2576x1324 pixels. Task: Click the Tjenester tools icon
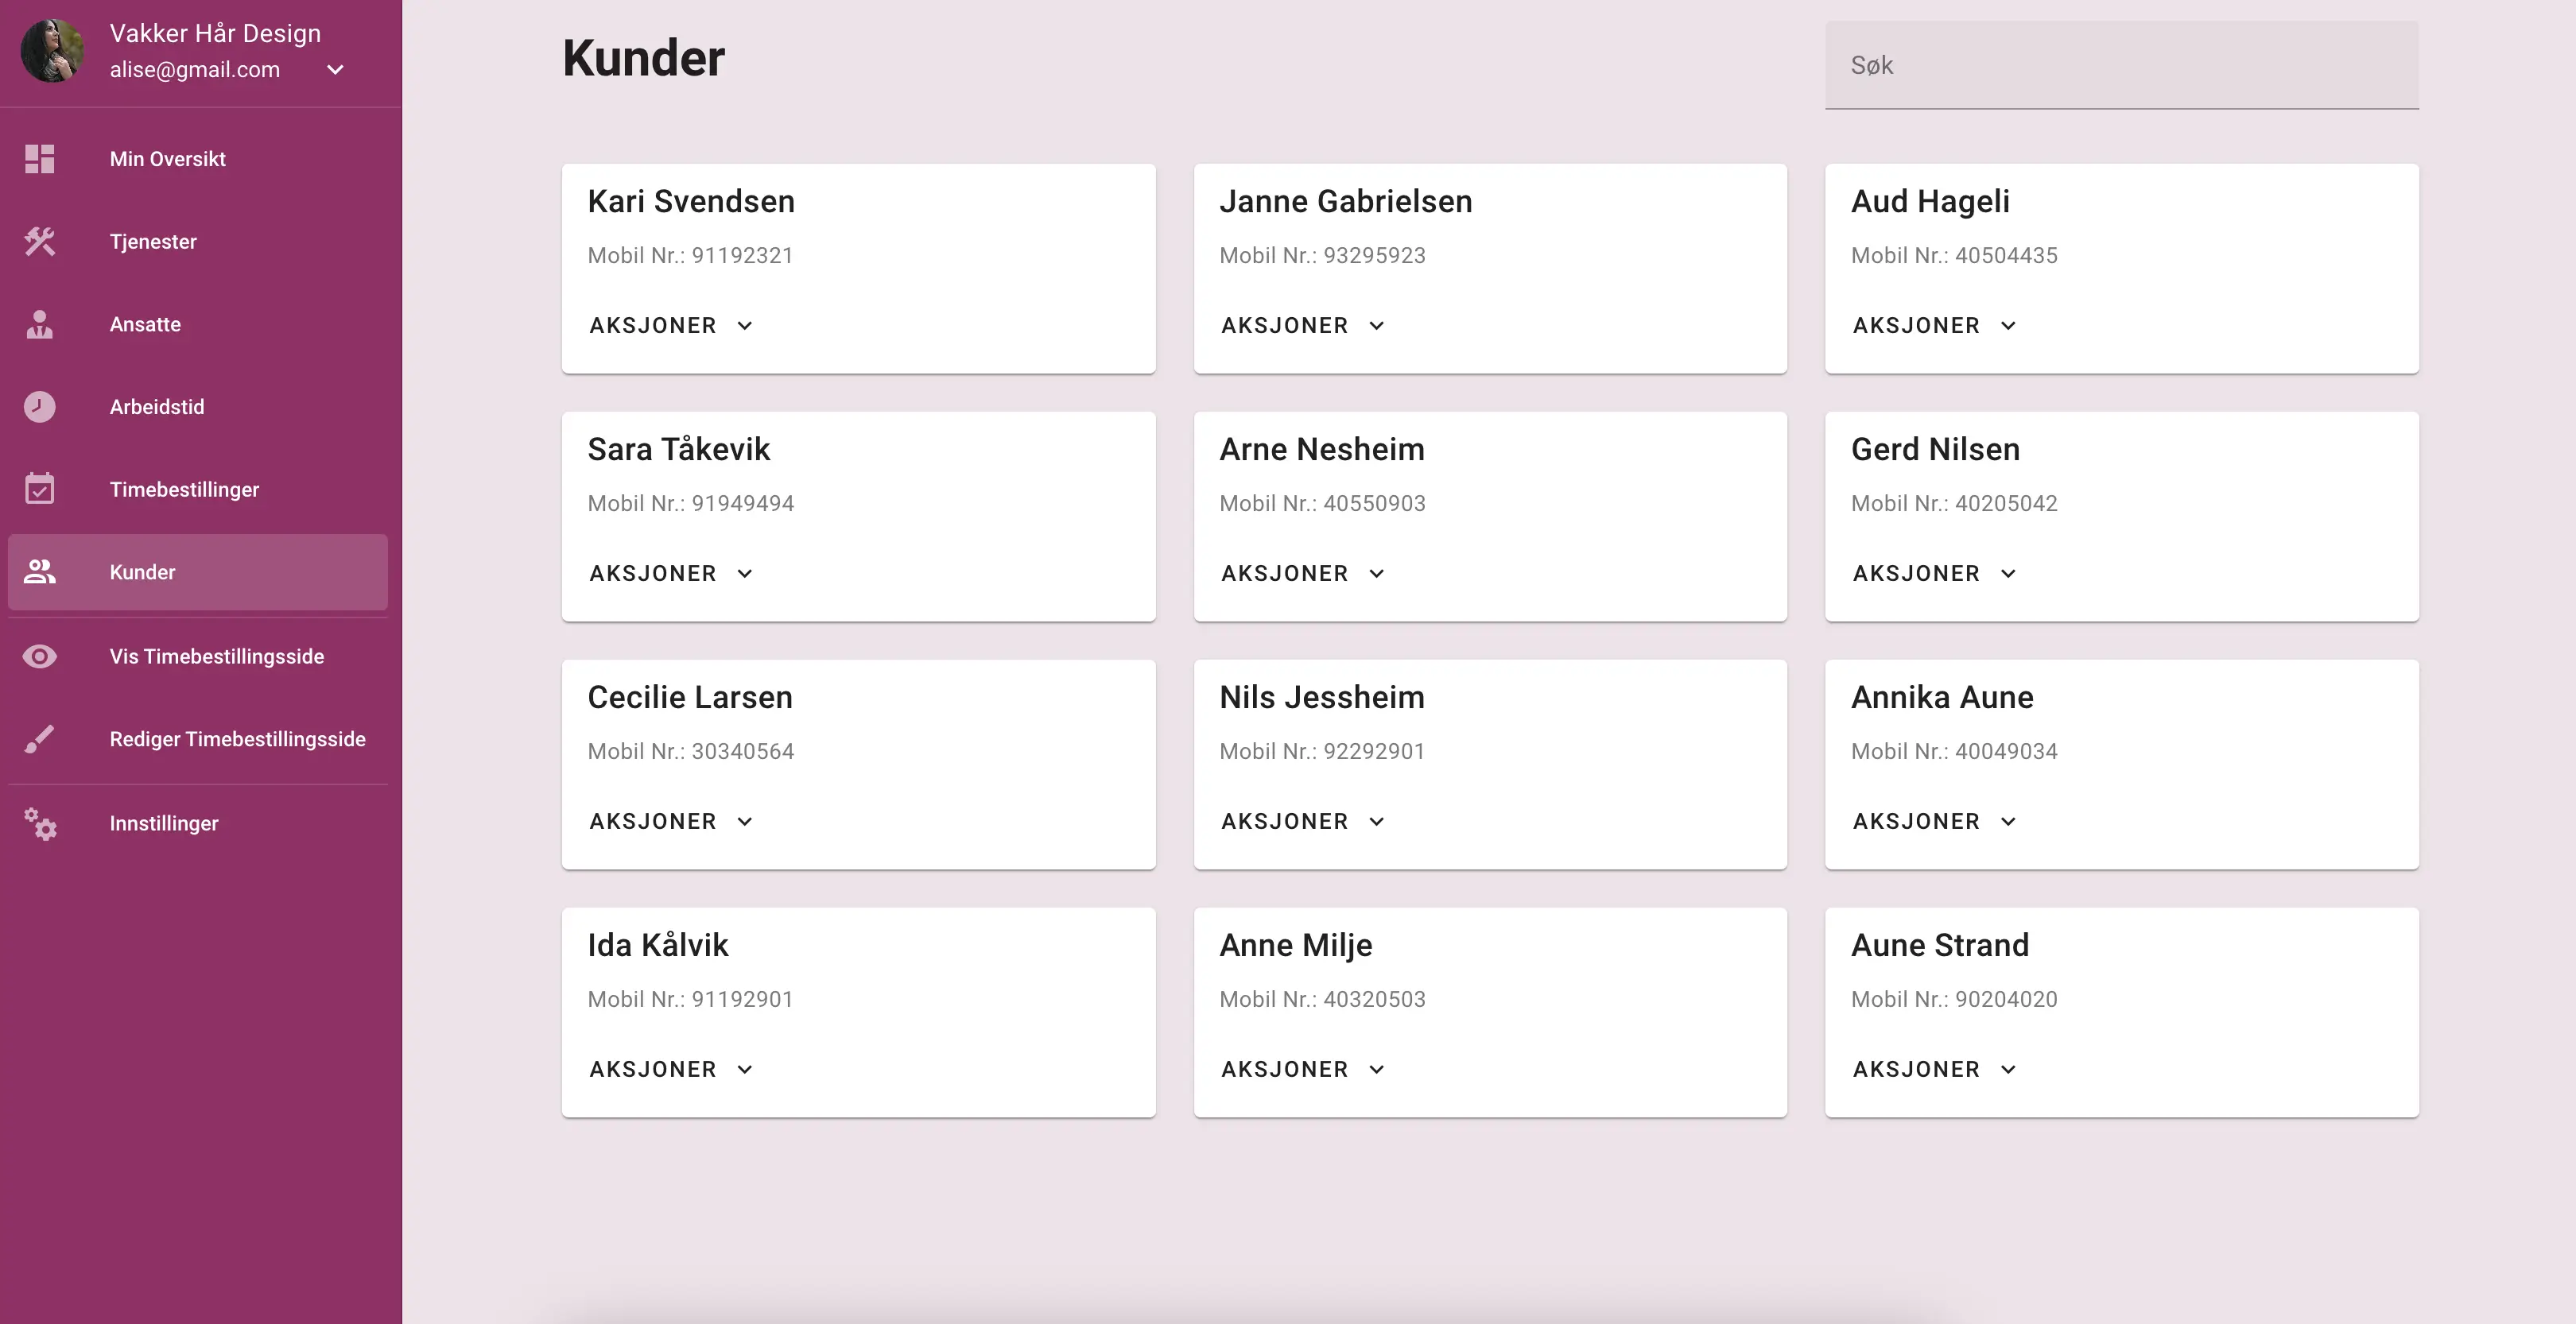click(x=40, y=242)
